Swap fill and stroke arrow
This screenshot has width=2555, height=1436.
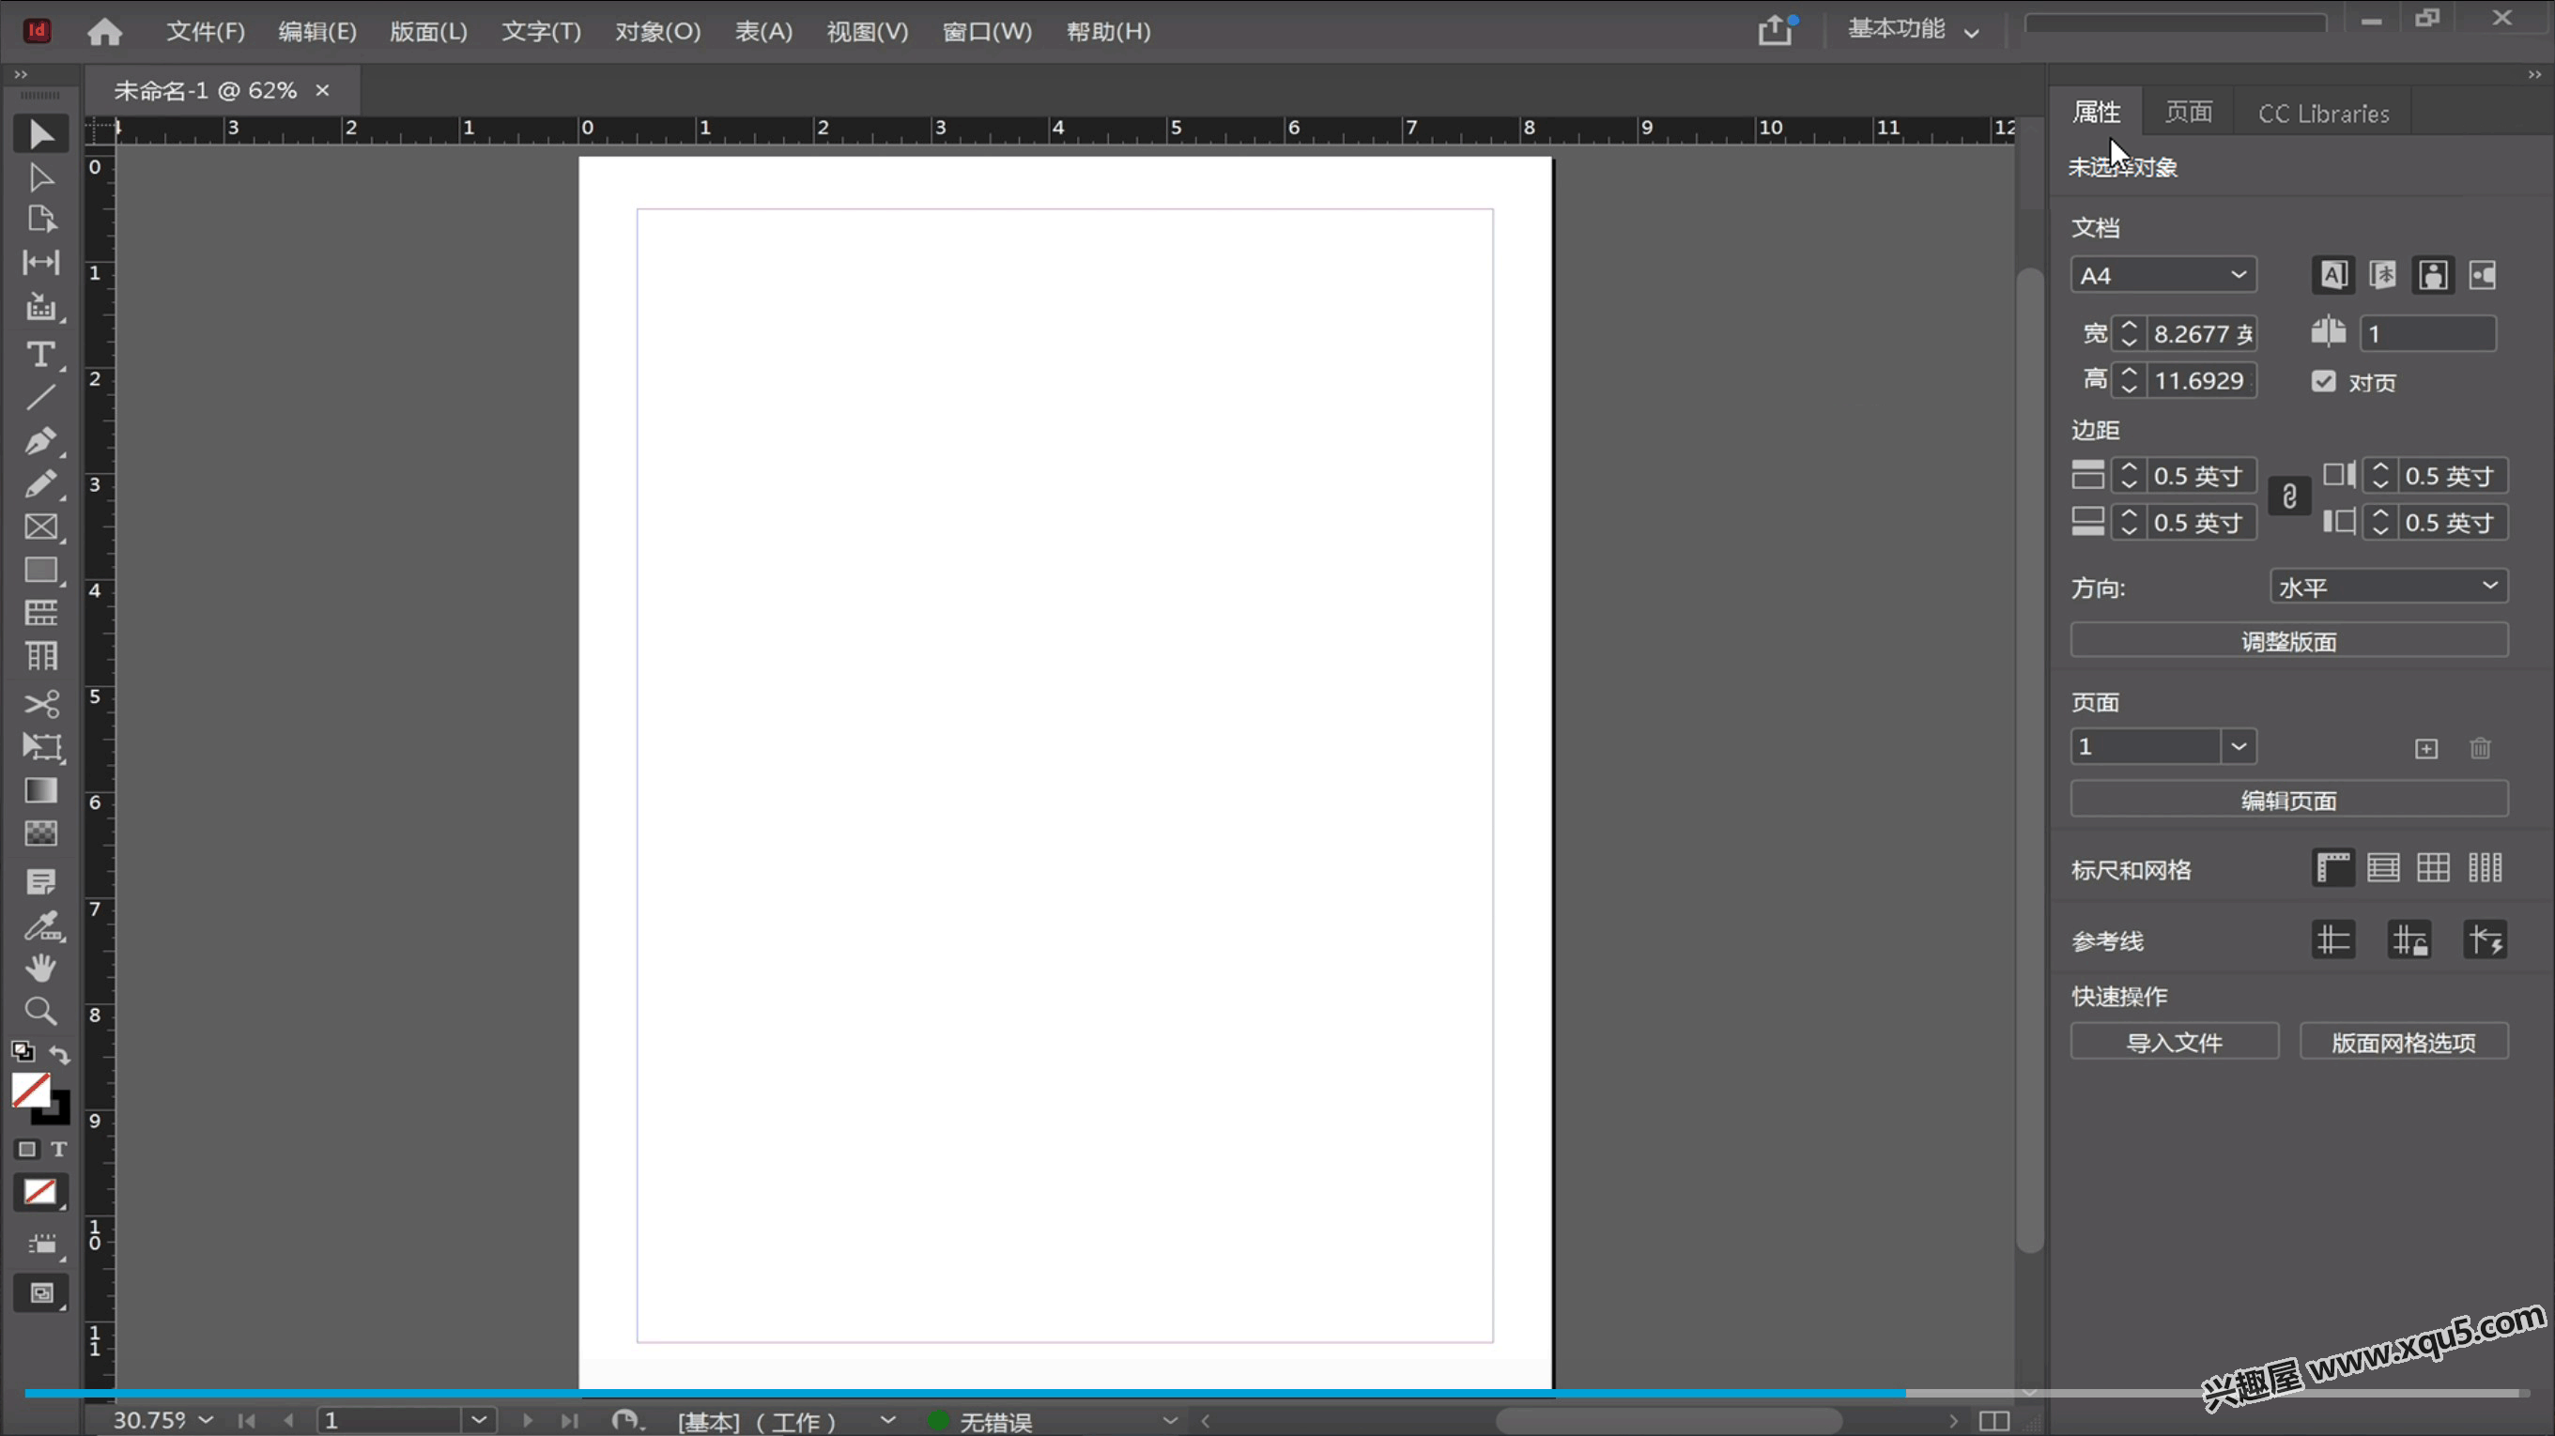pos(59,1054)
